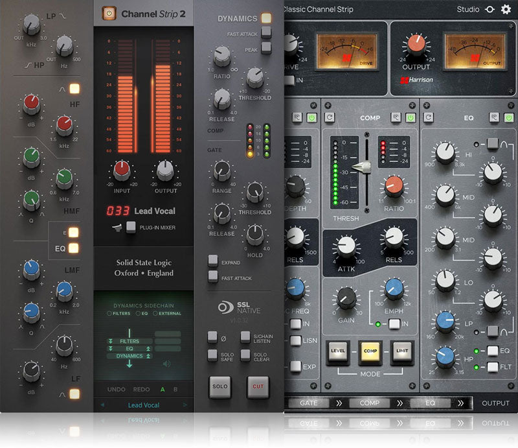
Task: Click the UNDO button
Action: (117, 390)
